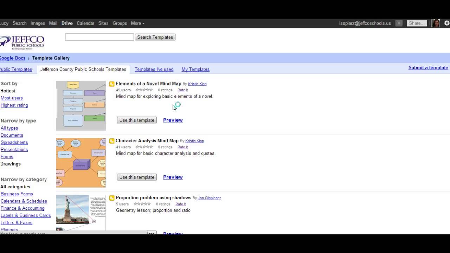The height and width of the screenshot is (253, 450).
Task: Open Elements of a Novel Mind Map thumbnail
Action: (81, 106)
